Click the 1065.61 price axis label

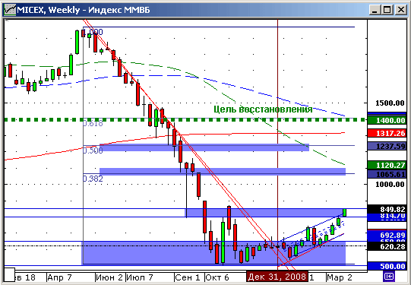tap(387, 174)
